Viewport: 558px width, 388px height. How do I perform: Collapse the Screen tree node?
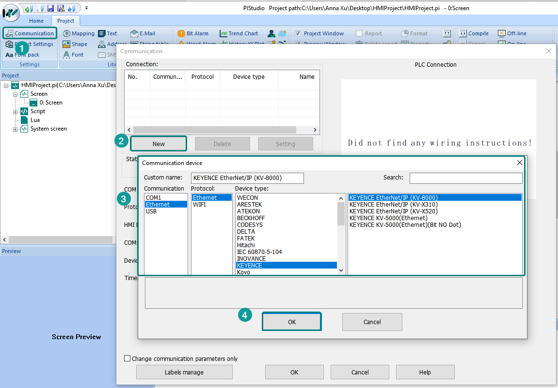point(16,94)
